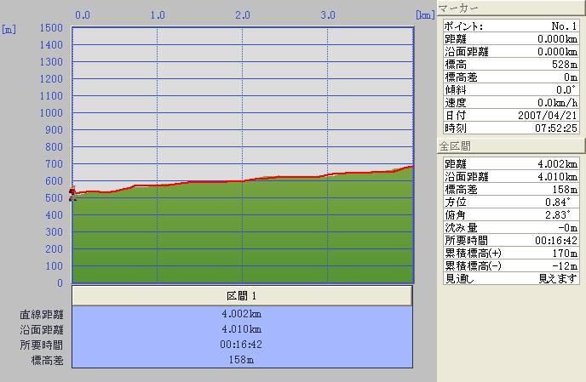
Task: Click the 区間 1 section header button
Action: 242,295
